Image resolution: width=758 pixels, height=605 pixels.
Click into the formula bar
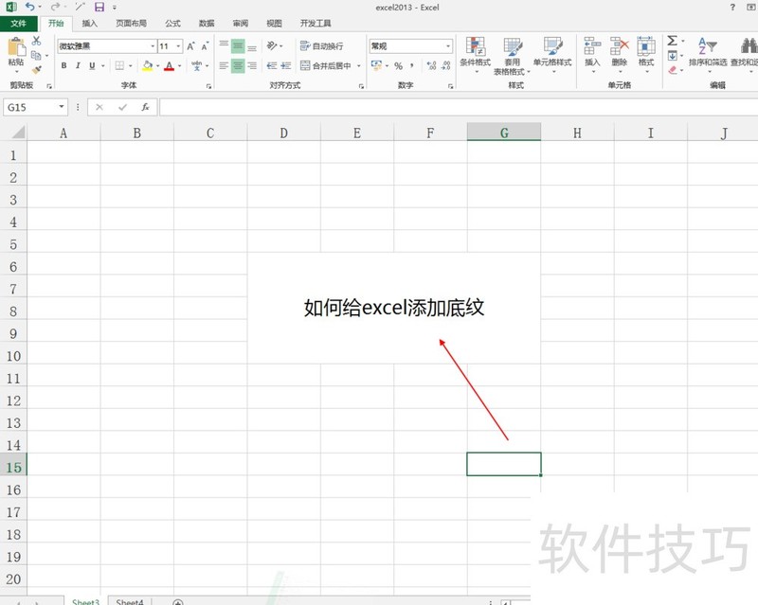click(x=459, y=107)
